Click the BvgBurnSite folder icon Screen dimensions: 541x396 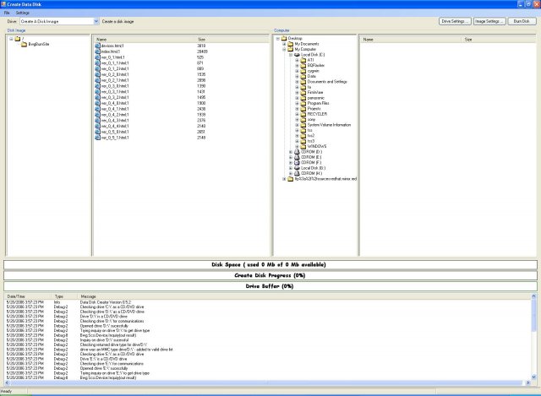25,44
